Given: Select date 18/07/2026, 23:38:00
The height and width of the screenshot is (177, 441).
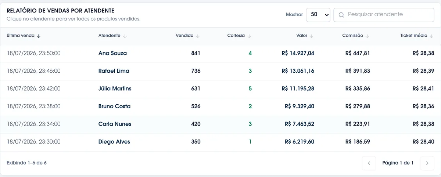Looking at the screenshot, I should (x=33, y=106).
